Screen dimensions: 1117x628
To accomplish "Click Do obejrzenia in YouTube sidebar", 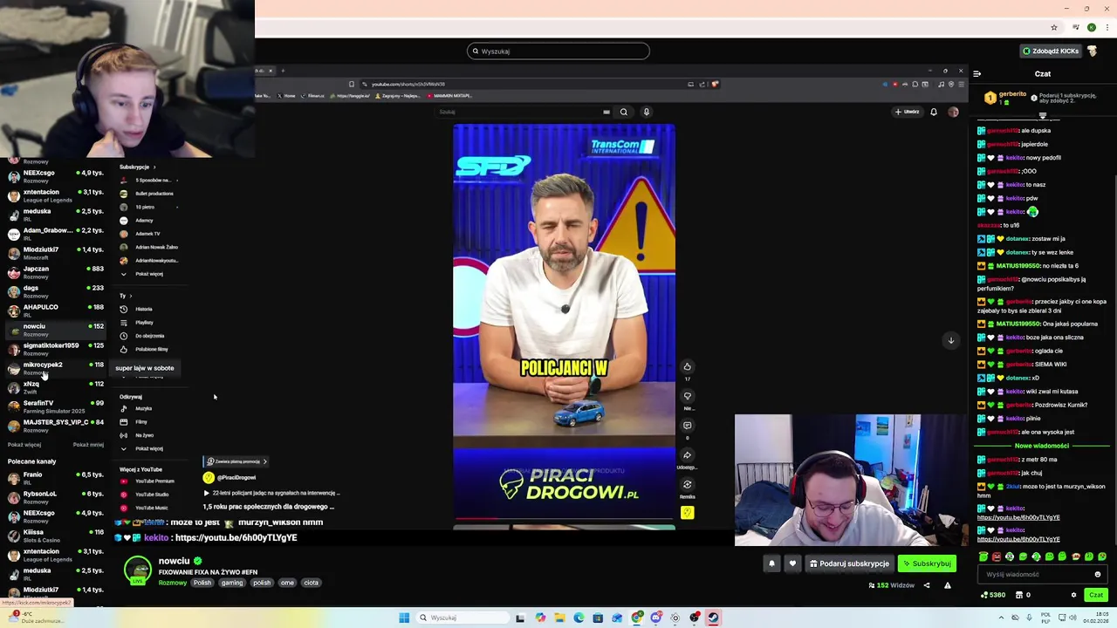I will tap(149, 336).
